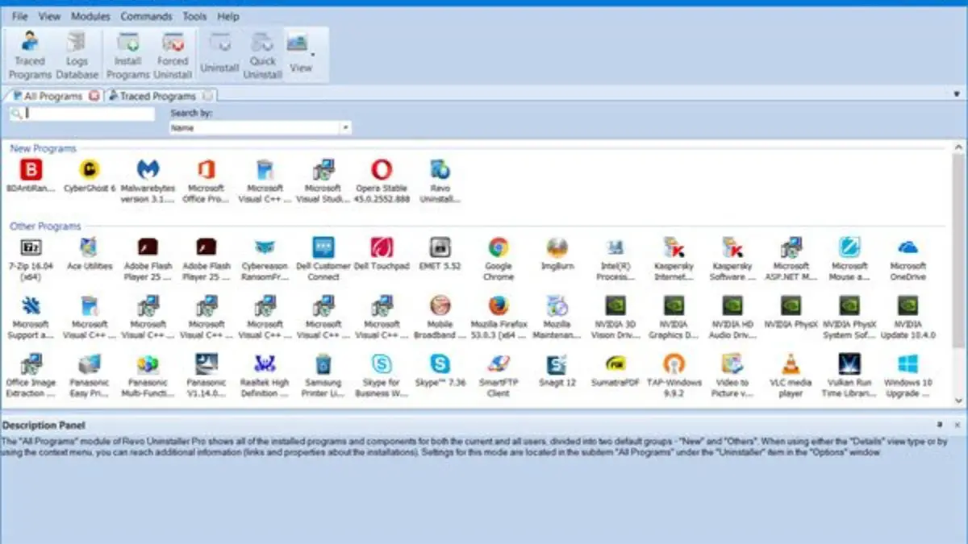
Task: Click the program list vertical scrollbar
Action: [x=958, y=251]
